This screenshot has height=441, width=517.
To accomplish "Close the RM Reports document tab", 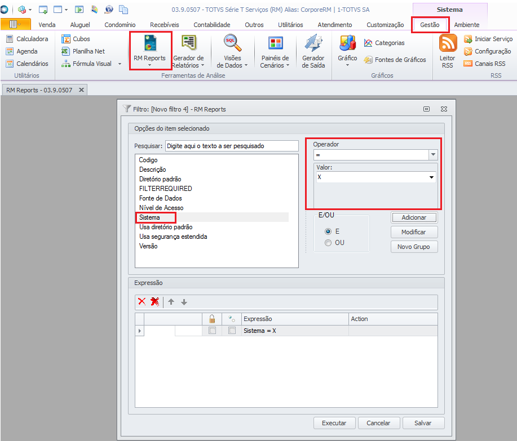I will click(81, 90).
